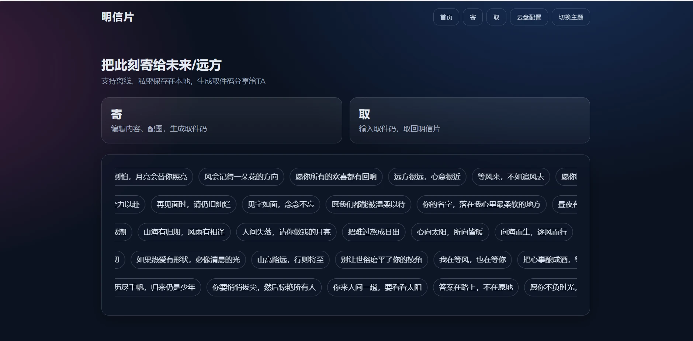Choose the 远方很远，心意很近 tag
The height and width of the screenshot is (341, 693).
[427, 177]
